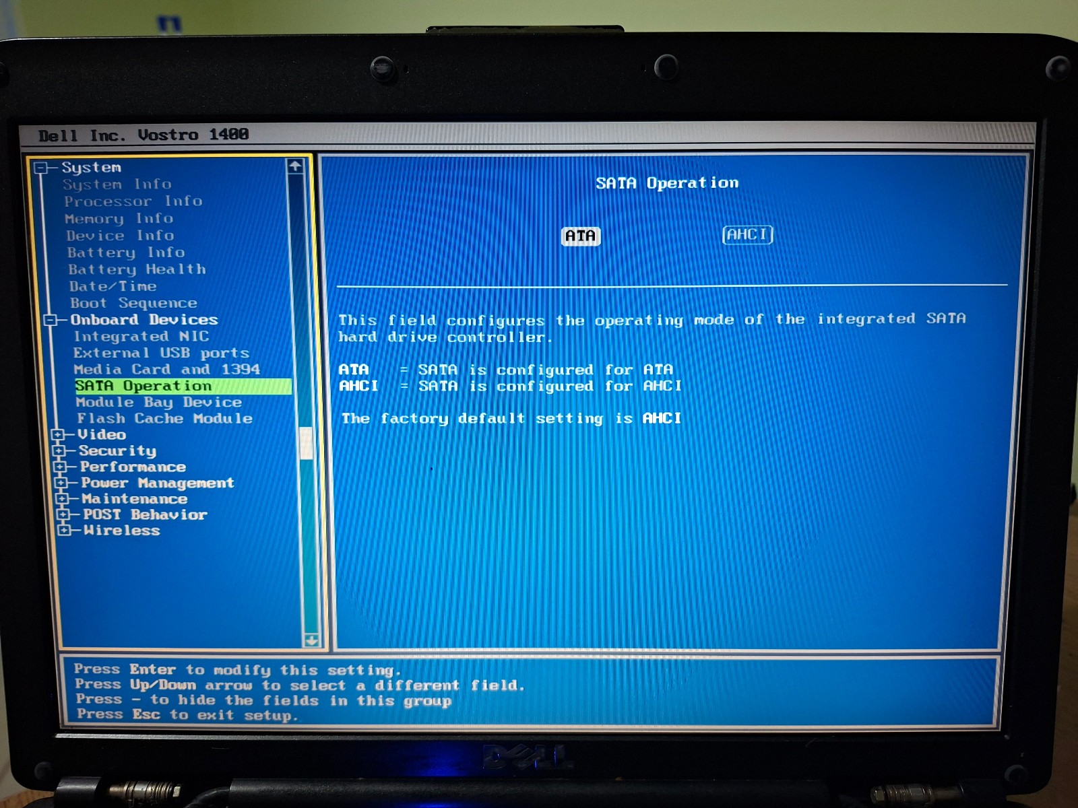Select External USB ports setting
The image size is (1078, 808).
click(161, 353)
